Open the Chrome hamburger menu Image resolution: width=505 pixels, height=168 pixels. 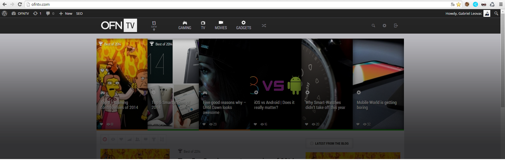501,4
